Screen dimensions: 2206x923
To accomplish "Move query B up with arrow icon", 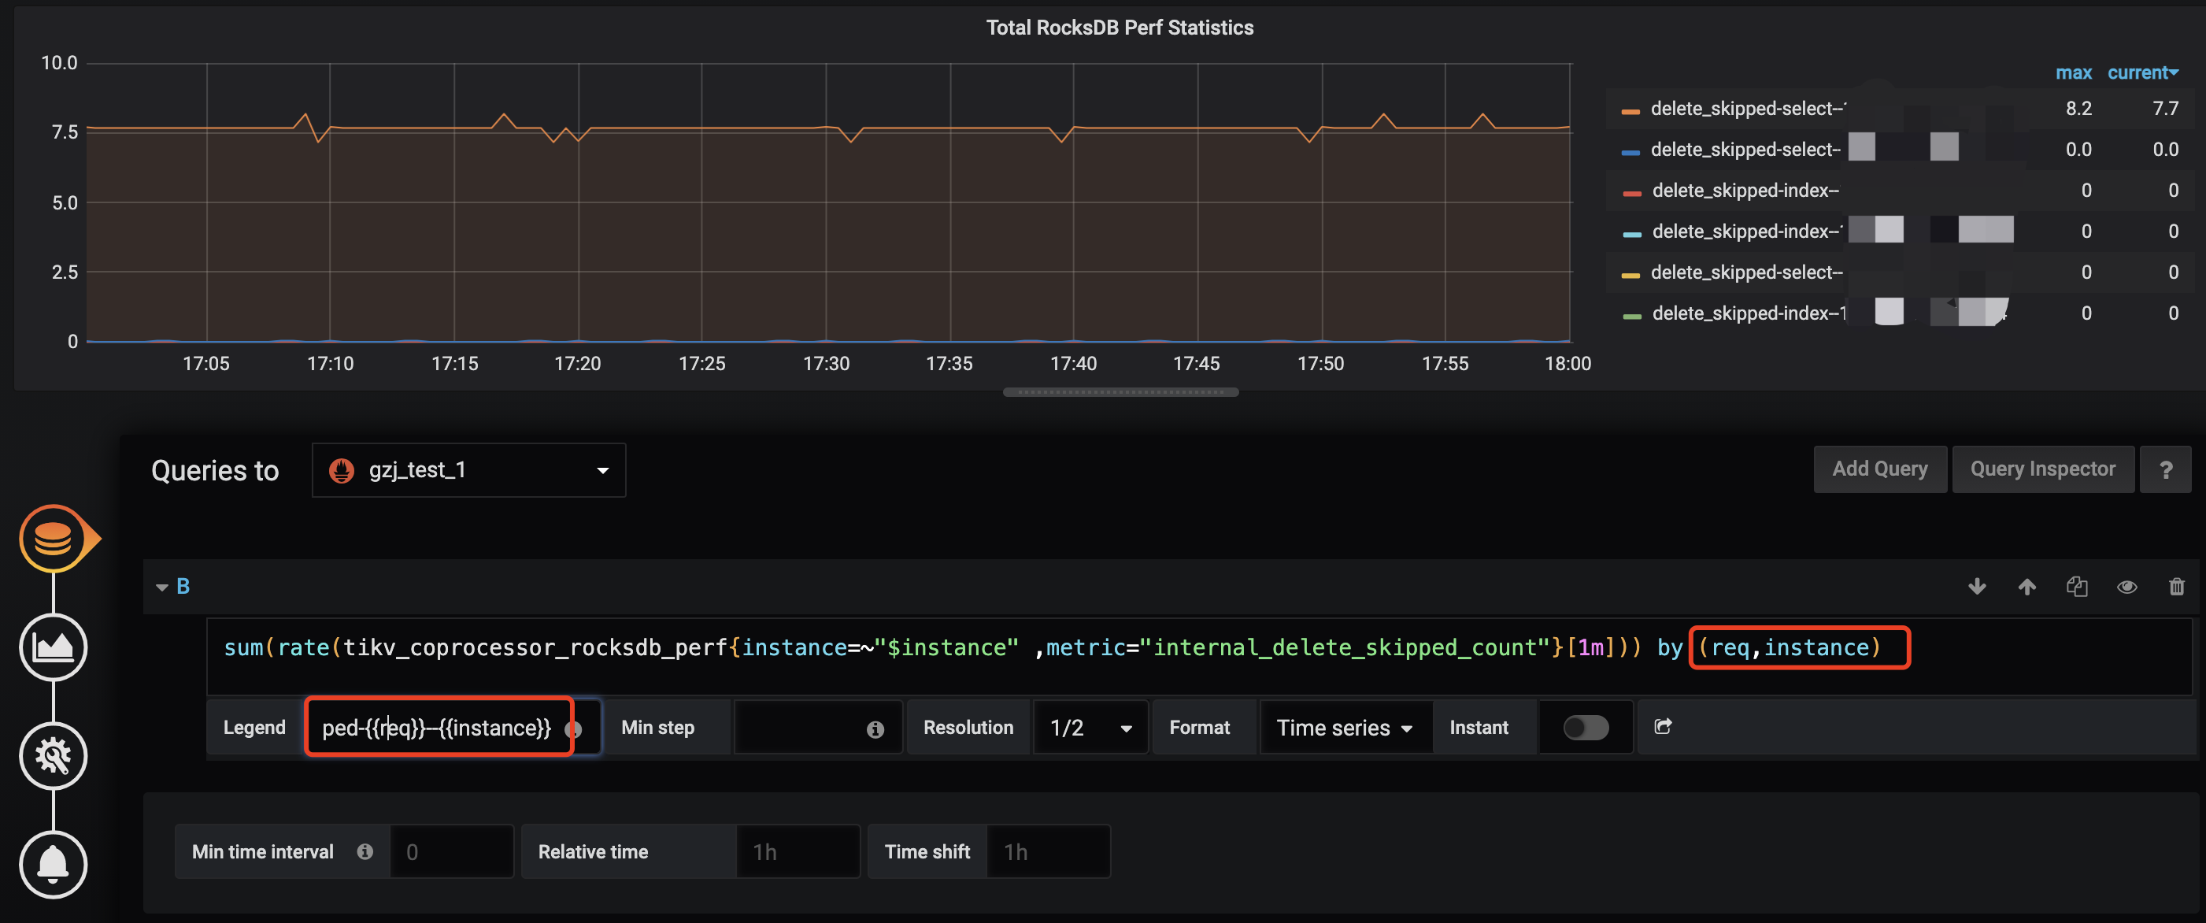I will (x=2026, y=586).
